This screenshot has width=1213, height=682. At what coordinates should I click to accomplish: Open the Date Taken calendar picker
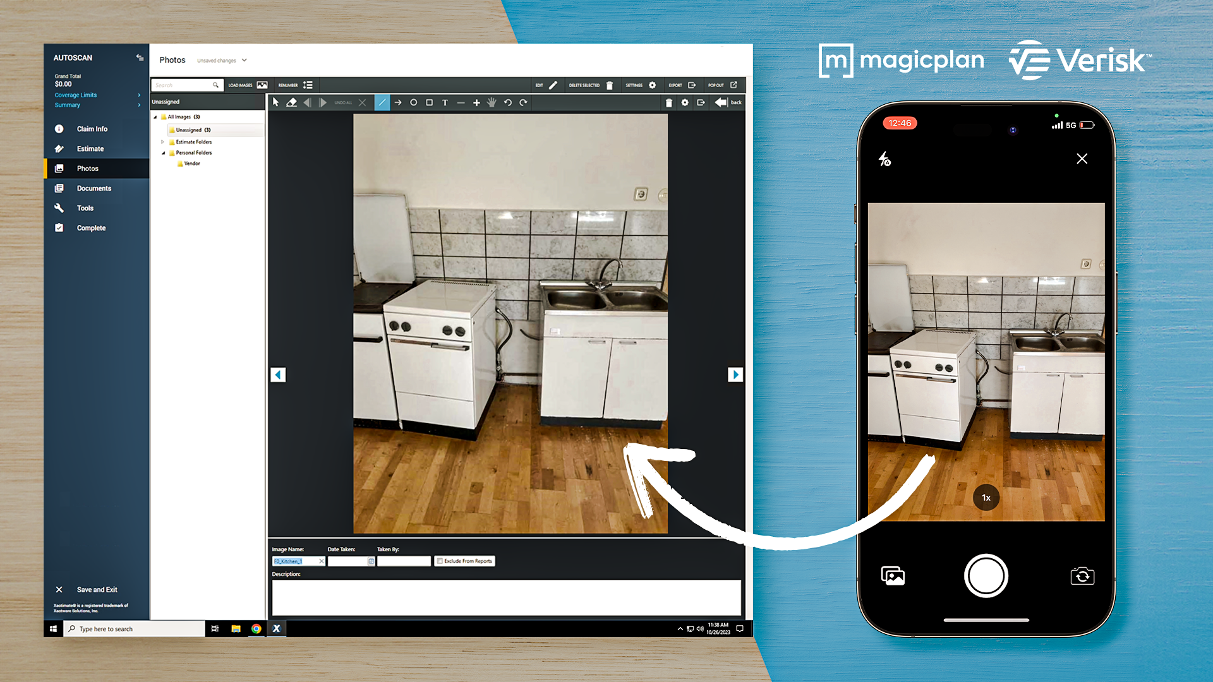(371, 561)
